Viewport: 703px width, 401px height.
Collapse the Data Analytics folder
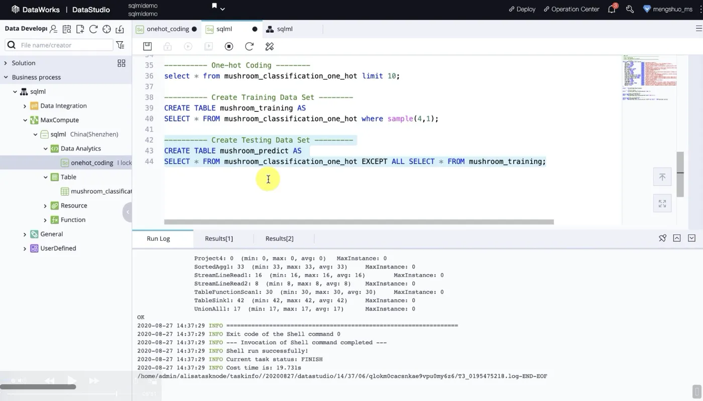pos(45,149)
